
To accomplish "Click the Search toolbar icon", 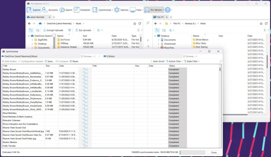I will [66, 10].
